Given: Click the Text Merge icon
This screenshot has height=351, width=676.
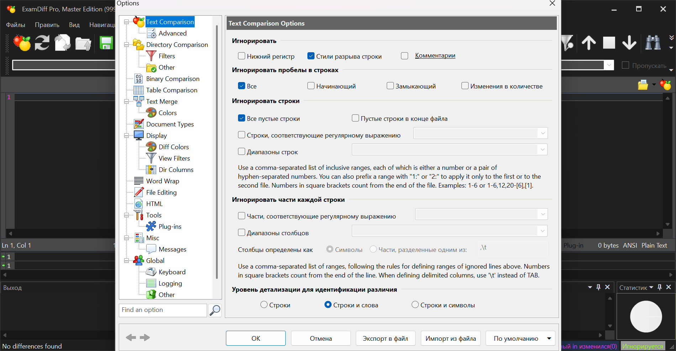Looking at the screenshot, I should [138, 101].
